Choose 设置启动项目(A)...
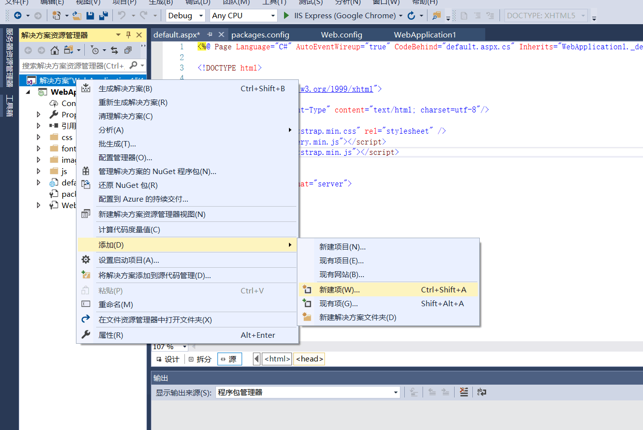 tap(187, 260)
